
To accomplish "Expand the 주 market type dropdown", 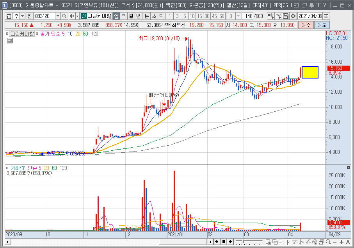I will point(22,16).
